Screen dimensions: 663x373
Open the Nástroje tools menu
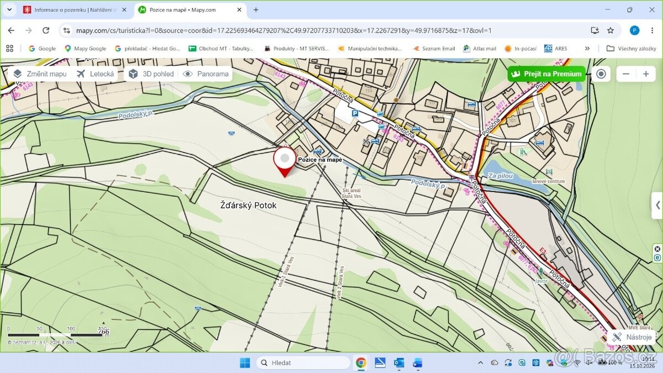coord(633,337)
